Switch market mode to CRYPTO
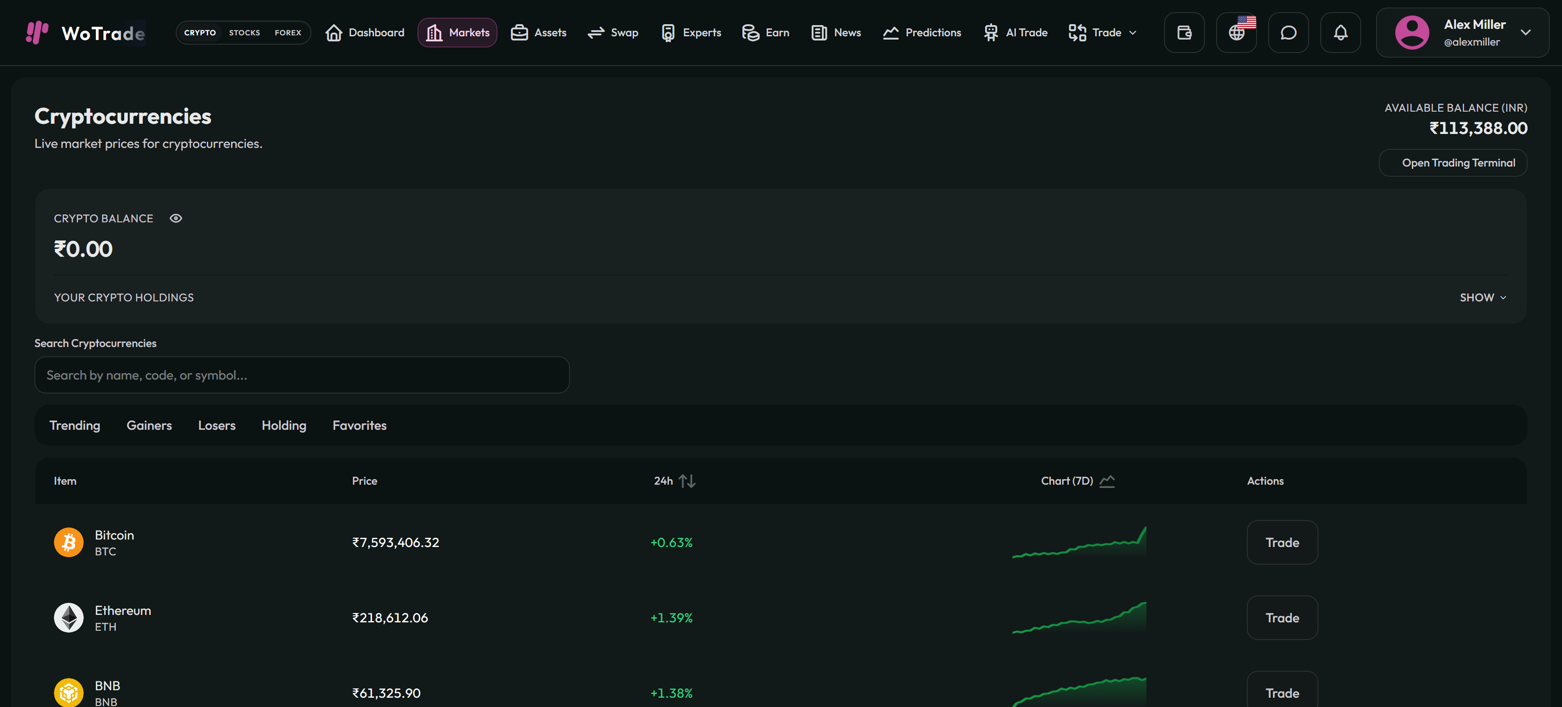The height and width of the screenshot is (707, 1562). point(199,32)
